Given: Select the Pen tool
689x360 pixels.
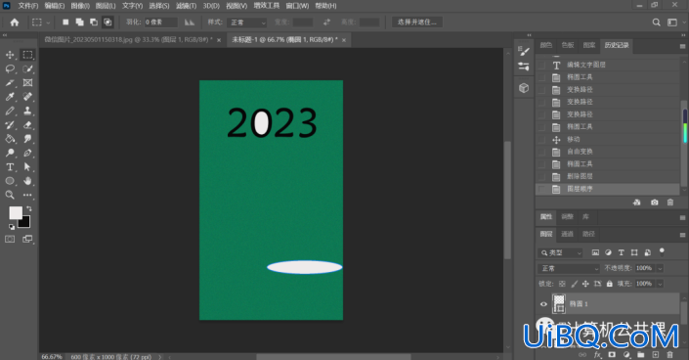Looking at the screenshot, I should pos(27,154).
